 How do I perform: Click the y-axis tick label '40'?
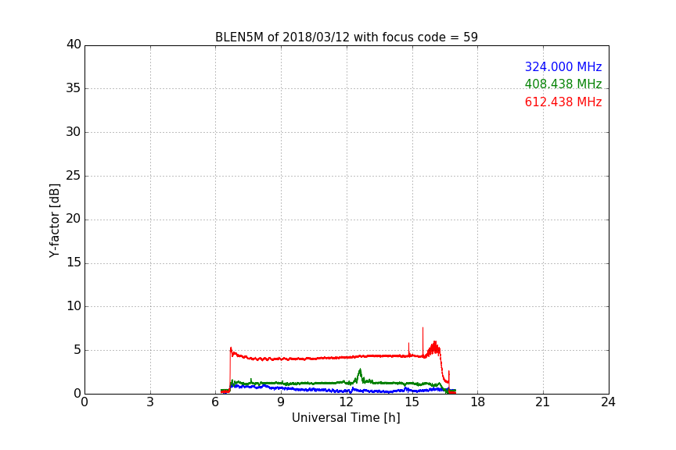click(74, 45)
